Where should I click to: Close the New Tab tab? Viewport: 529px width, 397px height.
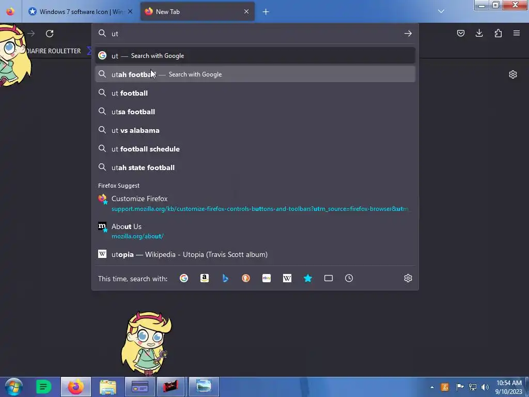click(246, 11)
